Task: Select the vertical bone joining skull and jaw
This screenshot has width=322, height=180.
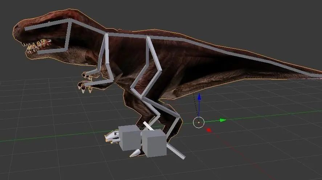Action: (x=68, y=35)
